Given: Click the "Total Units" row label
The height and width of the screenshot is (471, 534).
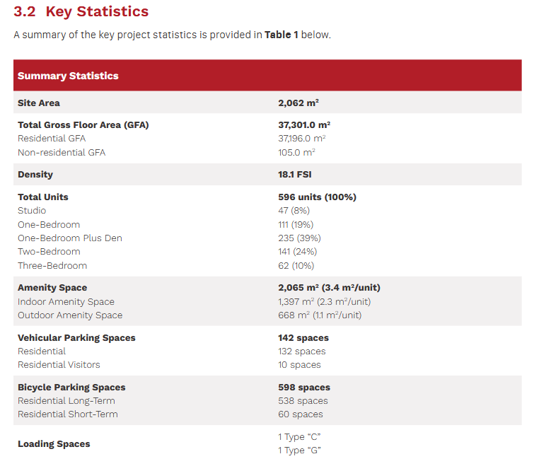Looking at the screenshot, I should pos(43,197).
